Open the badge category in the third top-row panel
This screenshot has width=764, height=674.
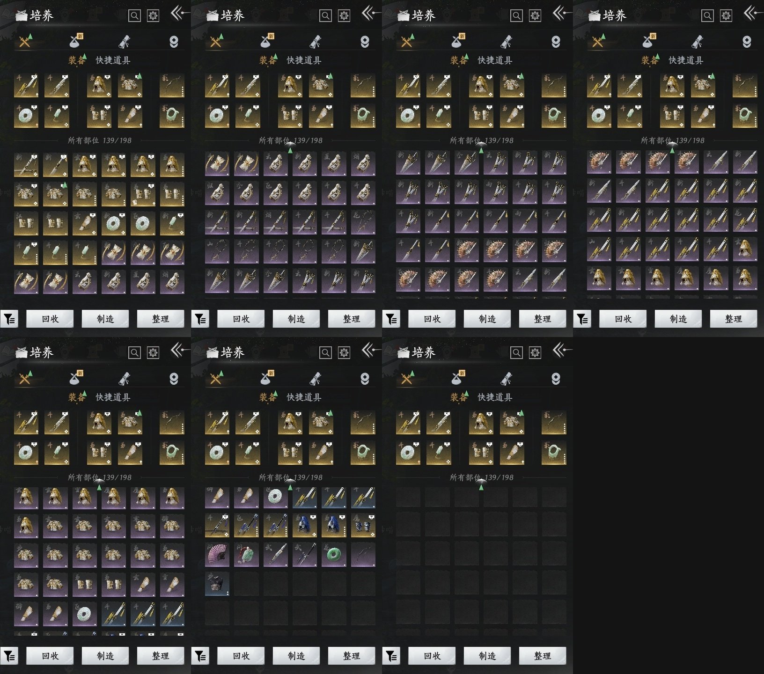click(556, 42)
